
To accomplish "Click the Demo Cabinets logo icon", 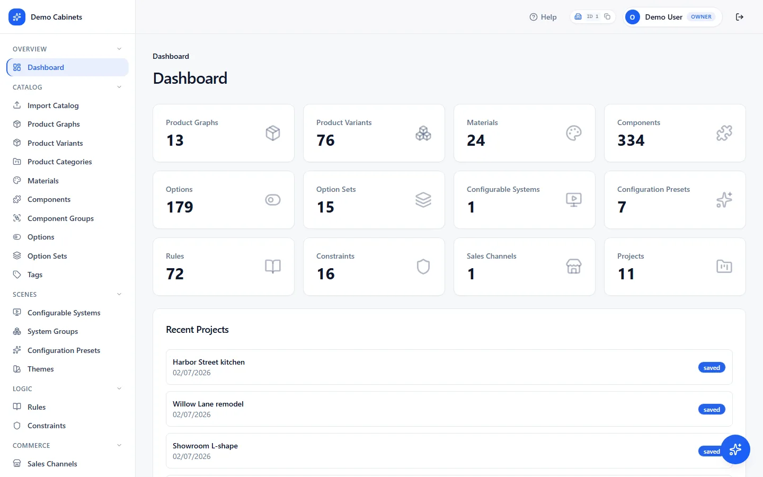I will tap(17, 17).
